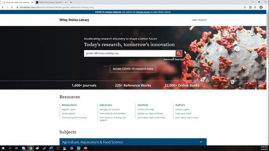
Task: Open the Remote Access link in the banner
Action: [143, 12]
